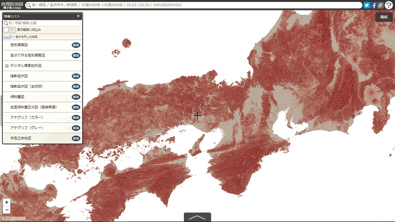Zoom in with the plus button
The width and height of the screenshot is (395, 222).
7,202
